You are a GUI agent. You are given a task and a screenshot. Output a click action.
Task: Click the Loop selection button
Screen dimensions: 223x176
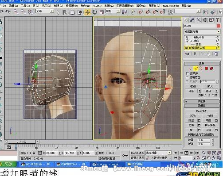tap(208, 91)
